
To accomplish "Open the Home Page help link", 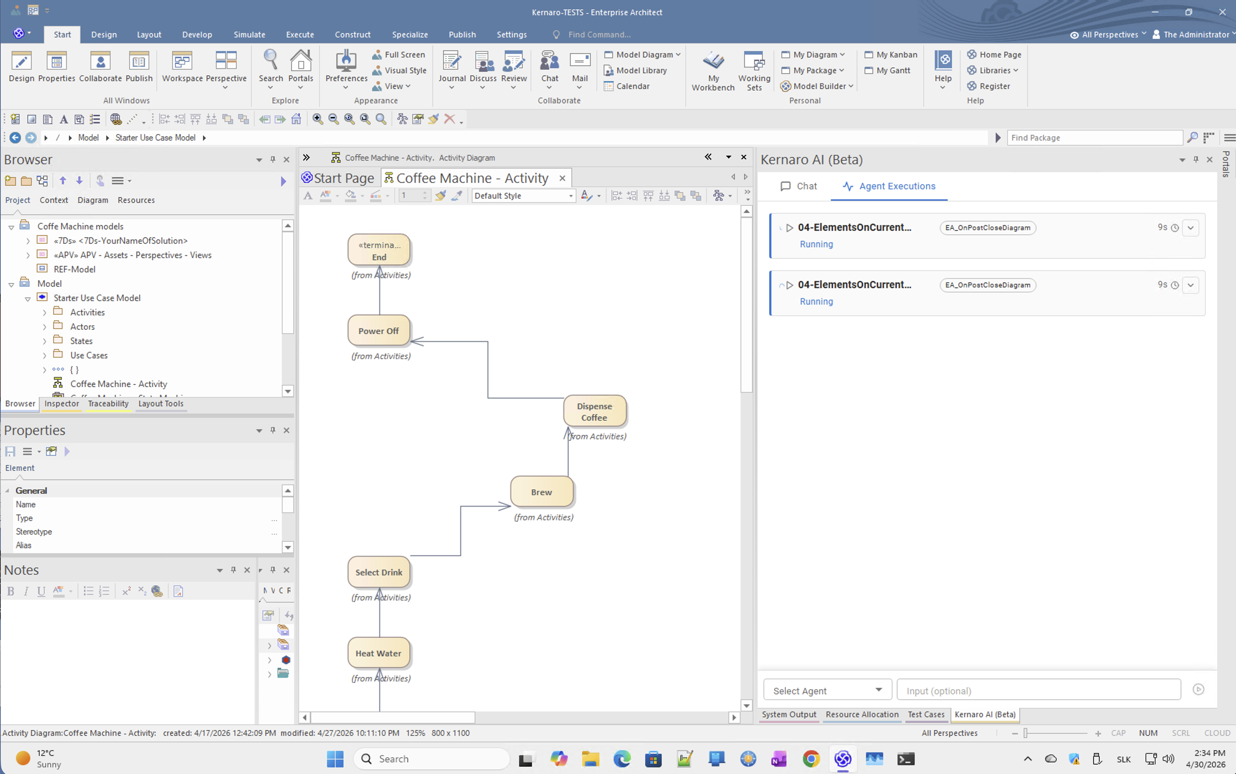I will pos(994,55).
